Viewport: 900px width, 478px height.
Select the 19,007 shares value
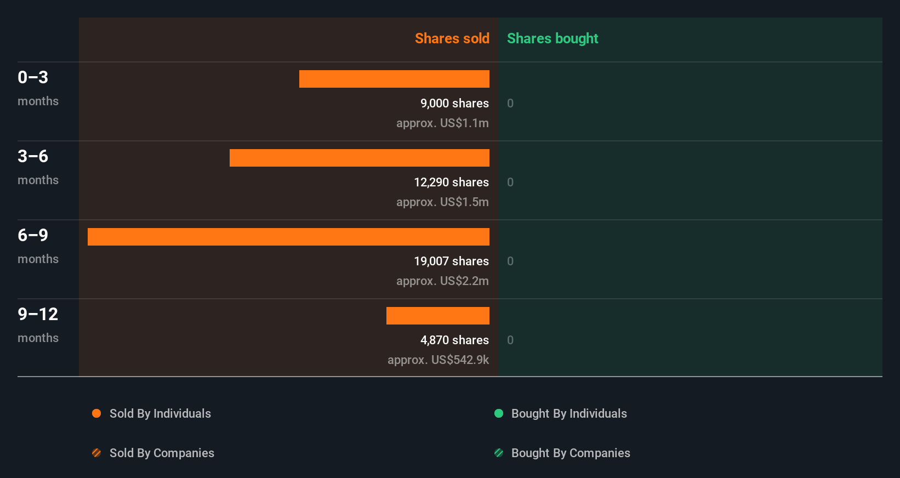[x=451, y=261]
